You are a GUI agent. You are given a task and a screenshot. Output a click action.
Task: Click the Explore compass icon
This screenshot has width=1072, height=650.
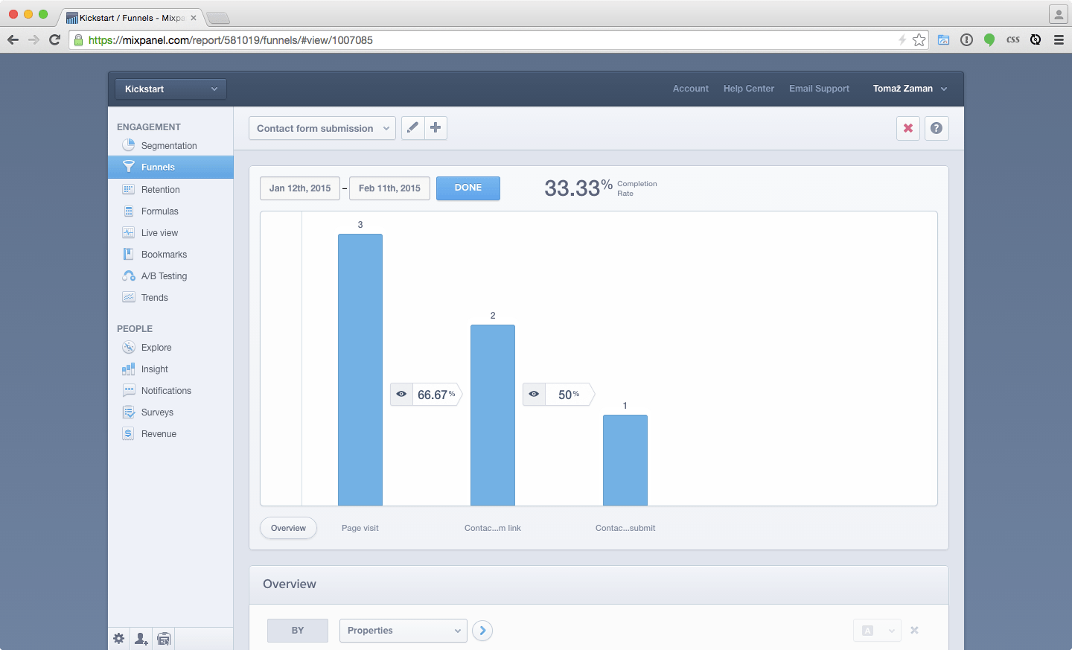pyautogui.click(x=128, y=347)
